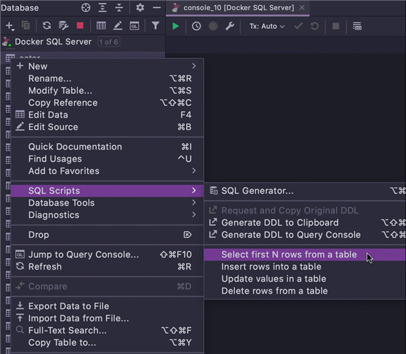Screen dimensions: 406x354
Task: Click the console settings wrench icon
Action: click(229, 26)
